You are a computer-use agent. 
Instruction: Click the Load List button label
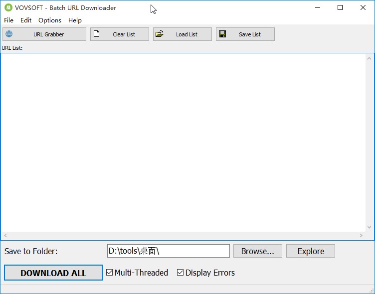point(187,34)
